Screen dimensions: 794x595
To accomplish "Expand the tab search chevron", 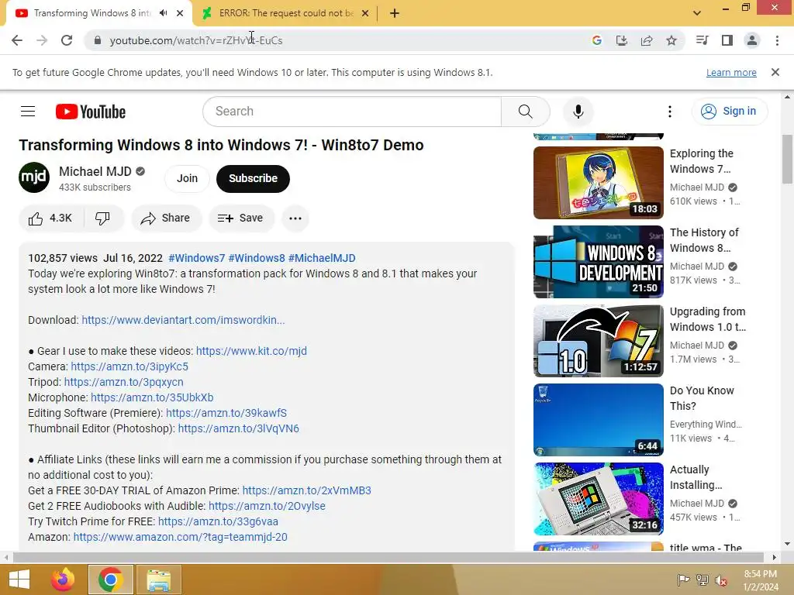I will (697, 13).
